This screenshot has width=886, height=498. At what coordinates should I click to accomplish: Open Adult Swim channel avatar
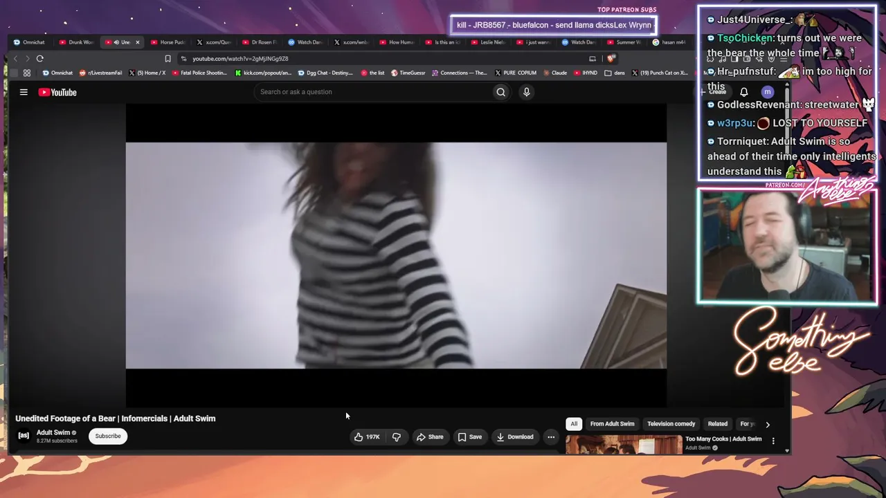(x=24, y=436)
